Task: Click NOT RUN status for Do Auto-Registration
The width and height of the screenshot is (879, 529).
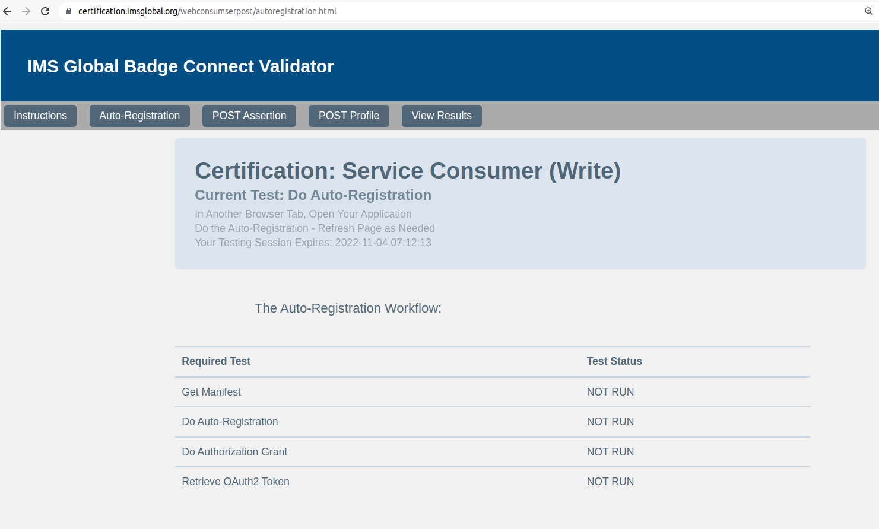Action: pos(610,422)
